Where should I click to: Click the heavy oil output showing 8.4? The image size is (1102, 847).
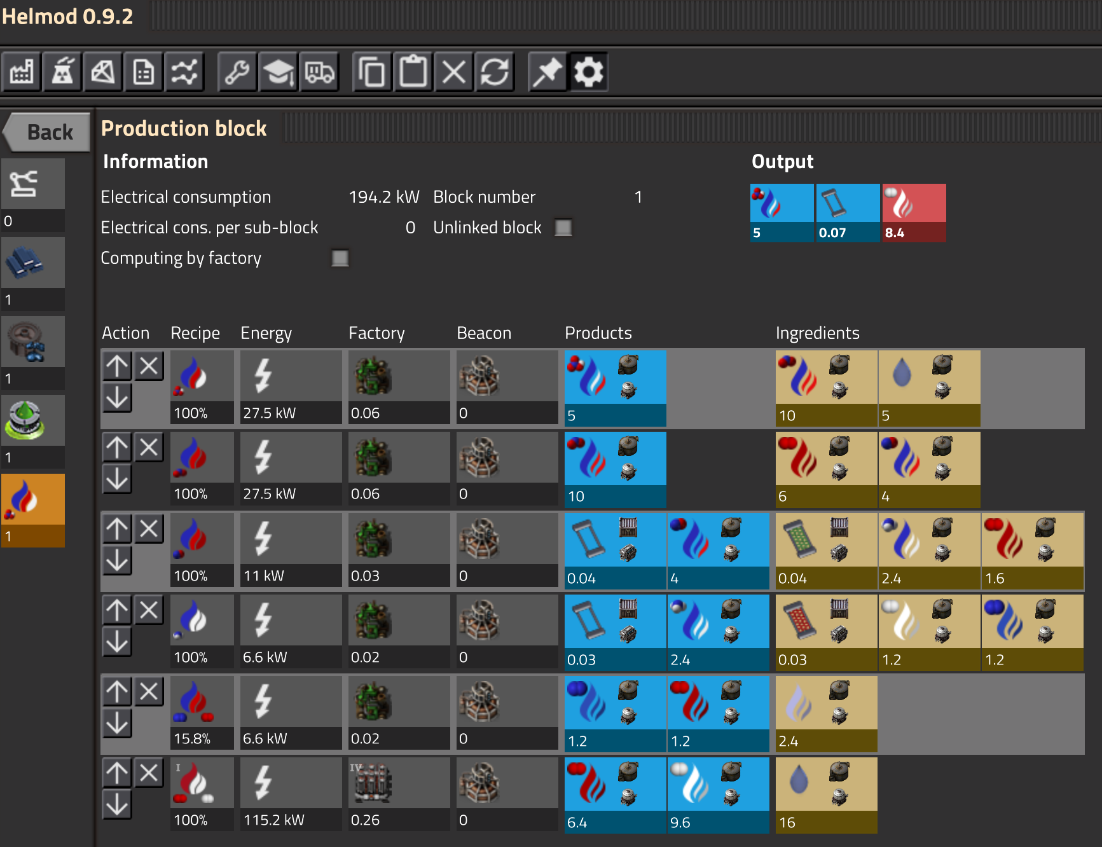pyautogui.click(x=914, y=213)
